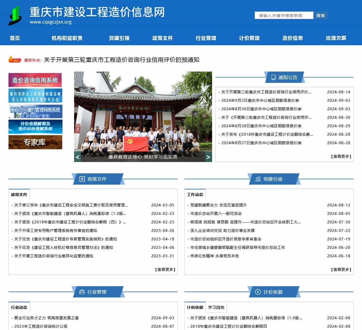The width and height of the screenshot is (362, 330).
Task: Click the icon beside 行业管理 section heading
Action: click(82, 292)
